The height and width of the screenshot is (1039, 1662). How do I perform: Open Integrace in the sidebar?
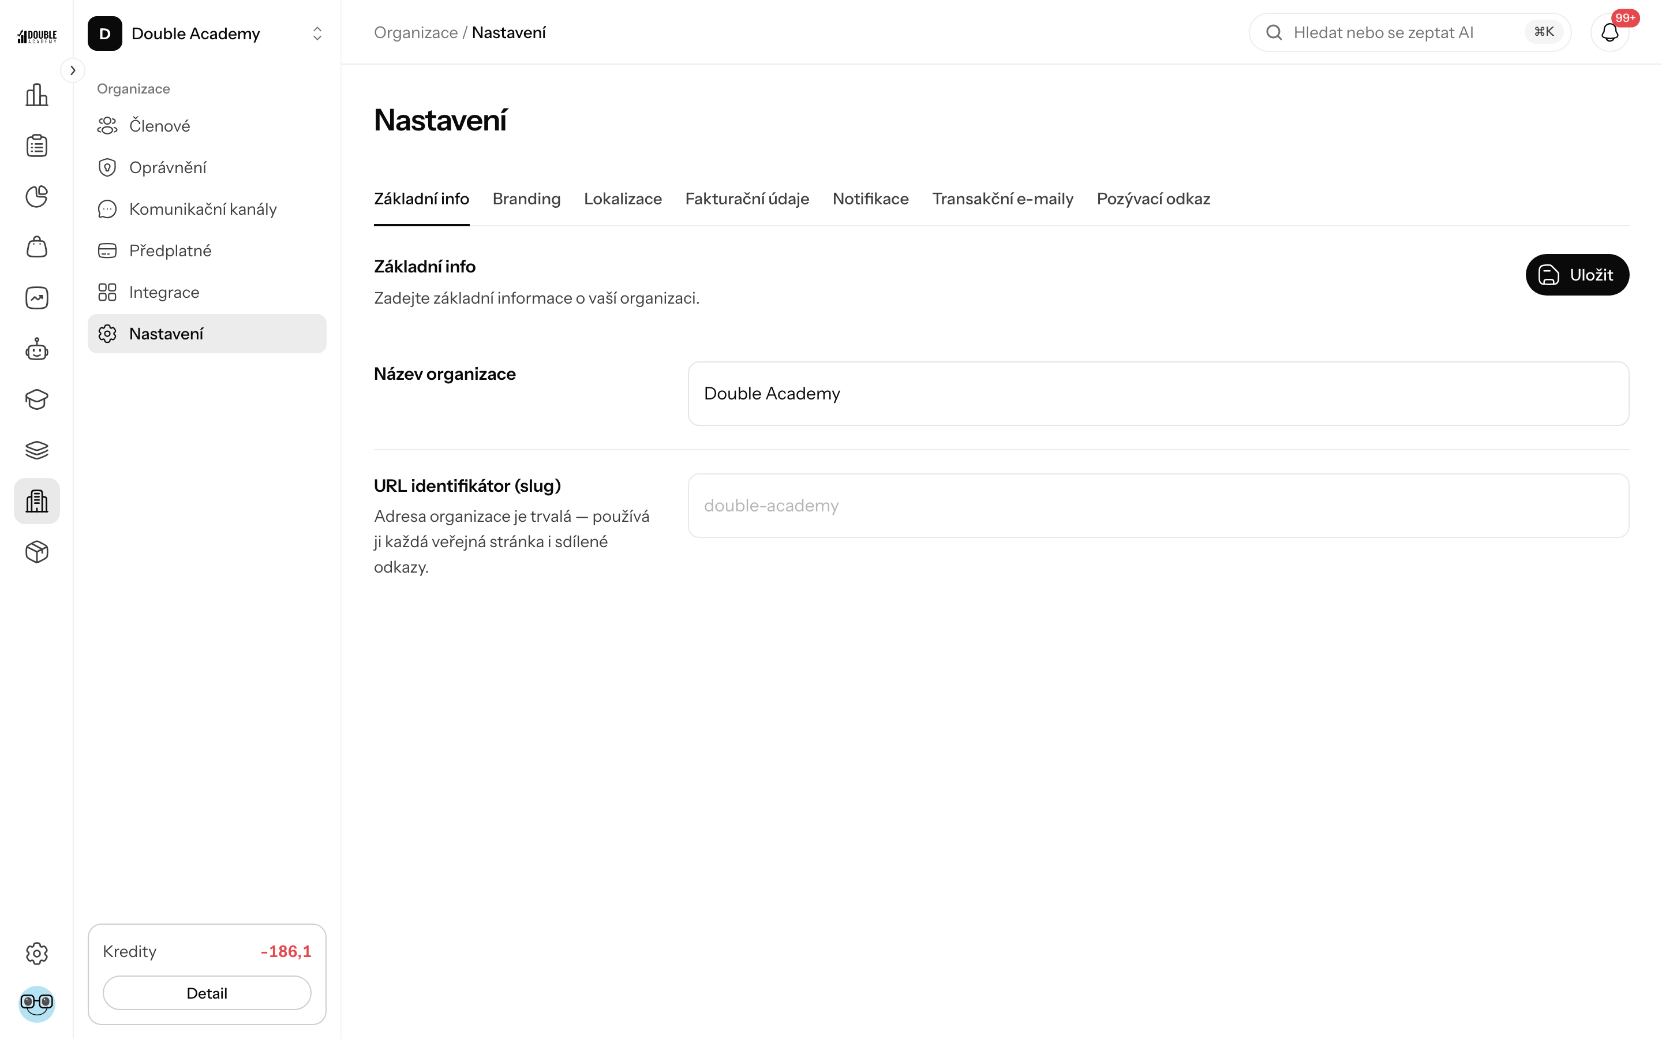tap(207, 292)
